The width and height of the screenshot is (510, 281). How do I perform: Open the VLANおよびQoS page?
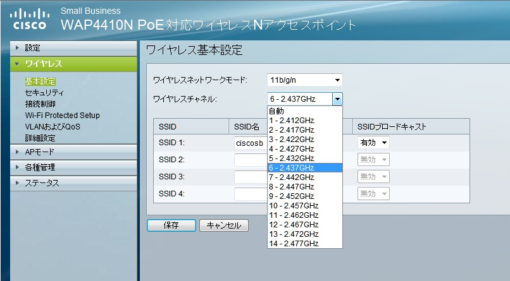click(53, 126)
